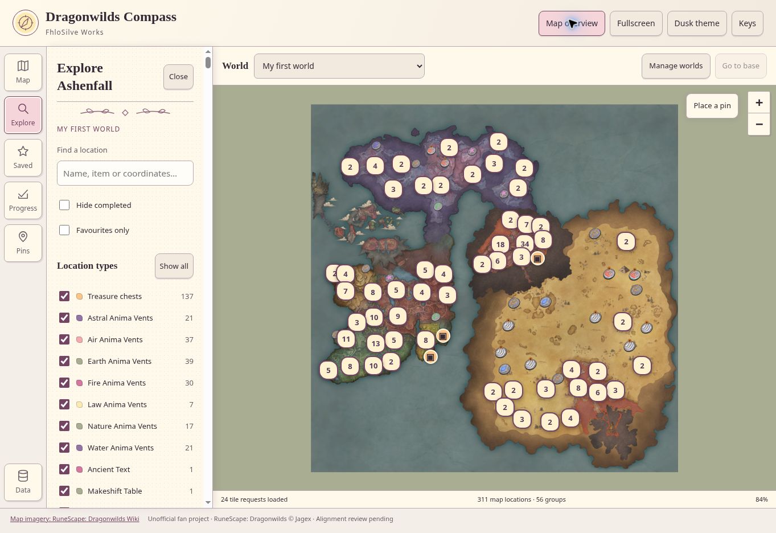Click the Go to base button
Screen dimensions: 776x533
click(x=741, y=66)
